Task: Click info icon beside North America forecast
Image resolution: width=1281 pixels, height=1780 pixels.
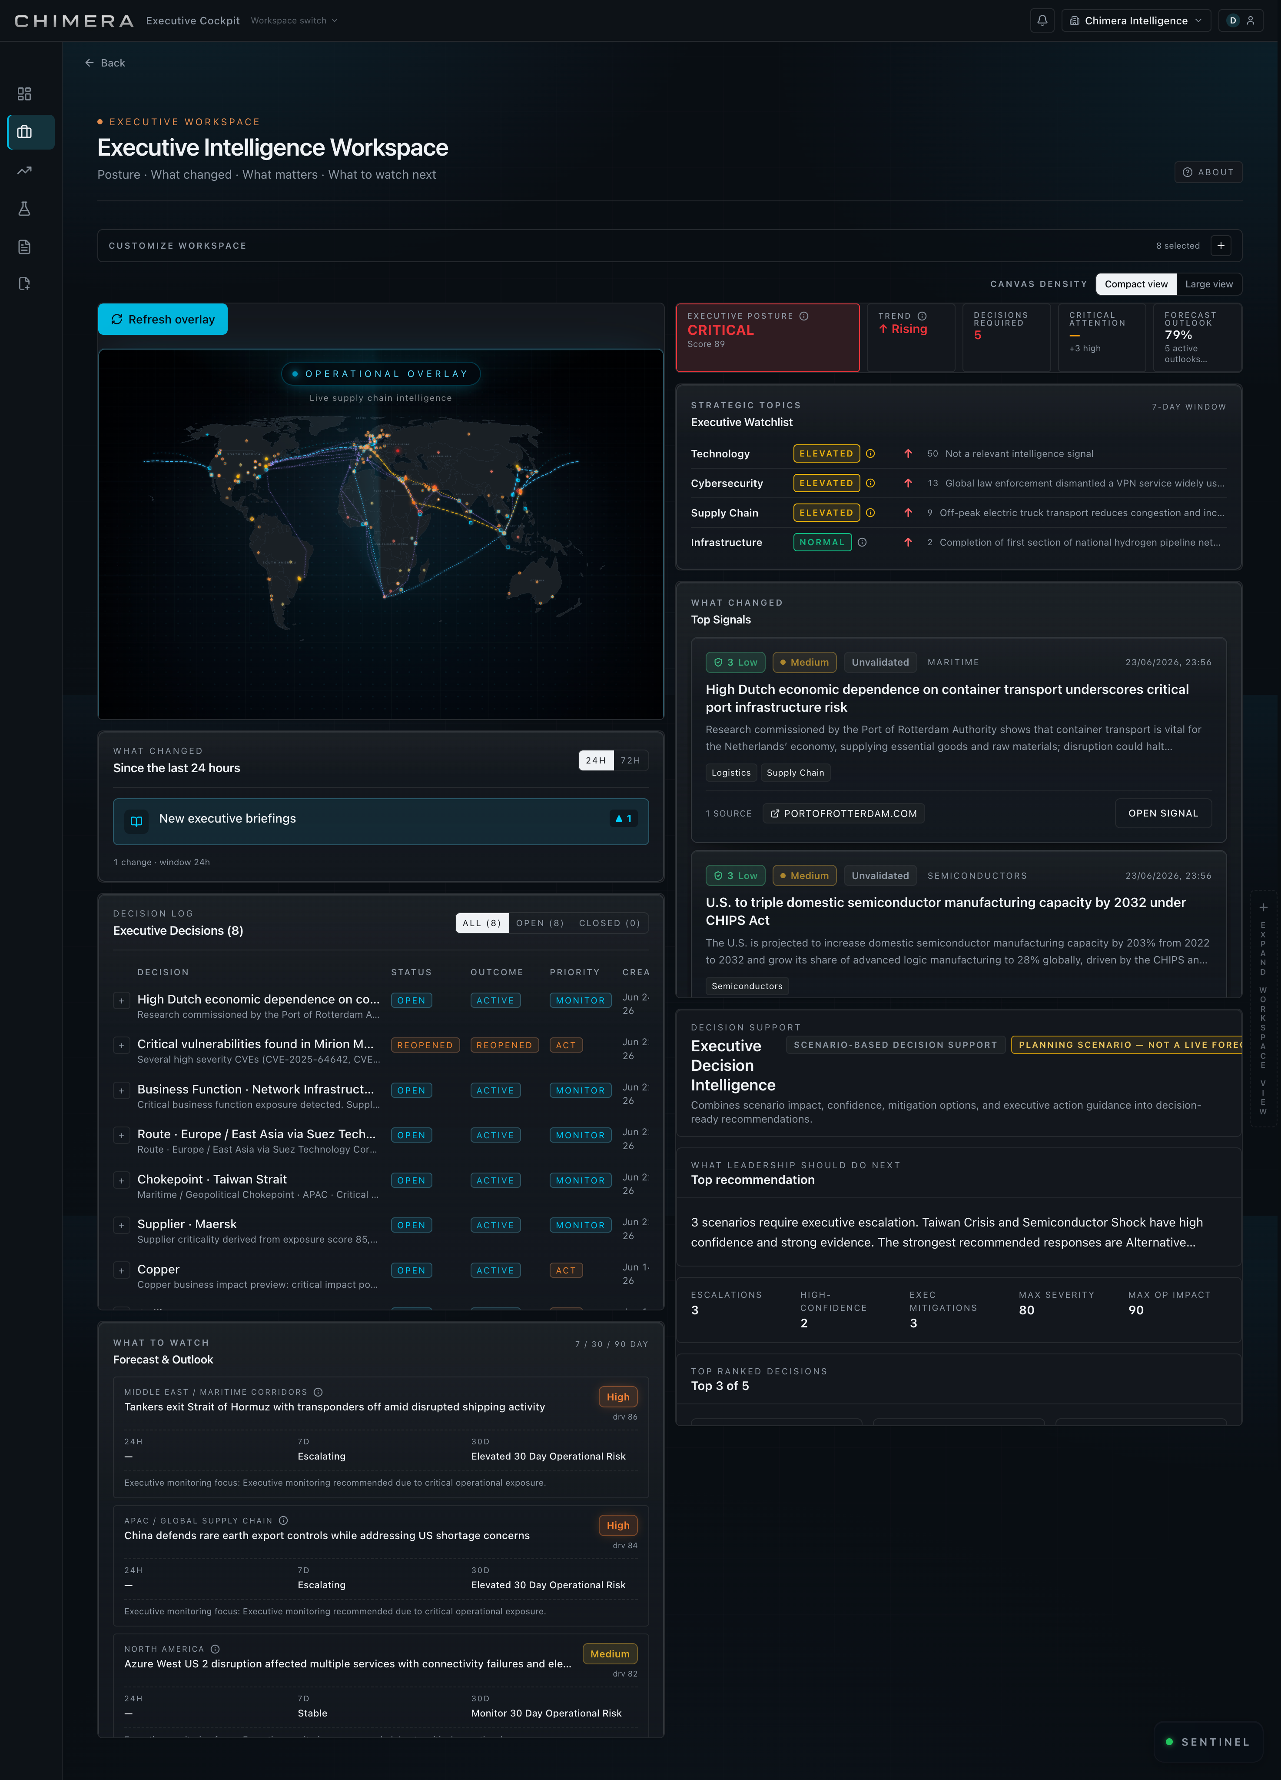Action: 215,1650
